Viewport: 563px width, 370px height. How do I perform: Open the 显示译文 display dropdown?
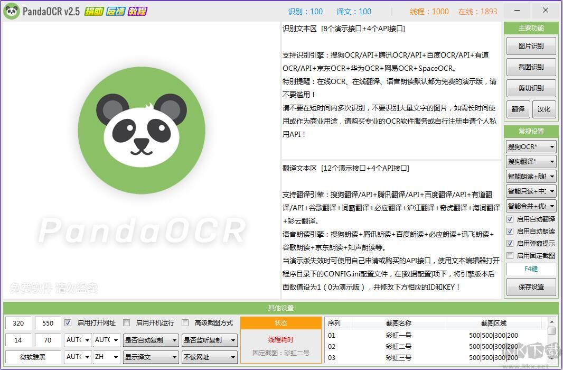[x=150, y=357]
